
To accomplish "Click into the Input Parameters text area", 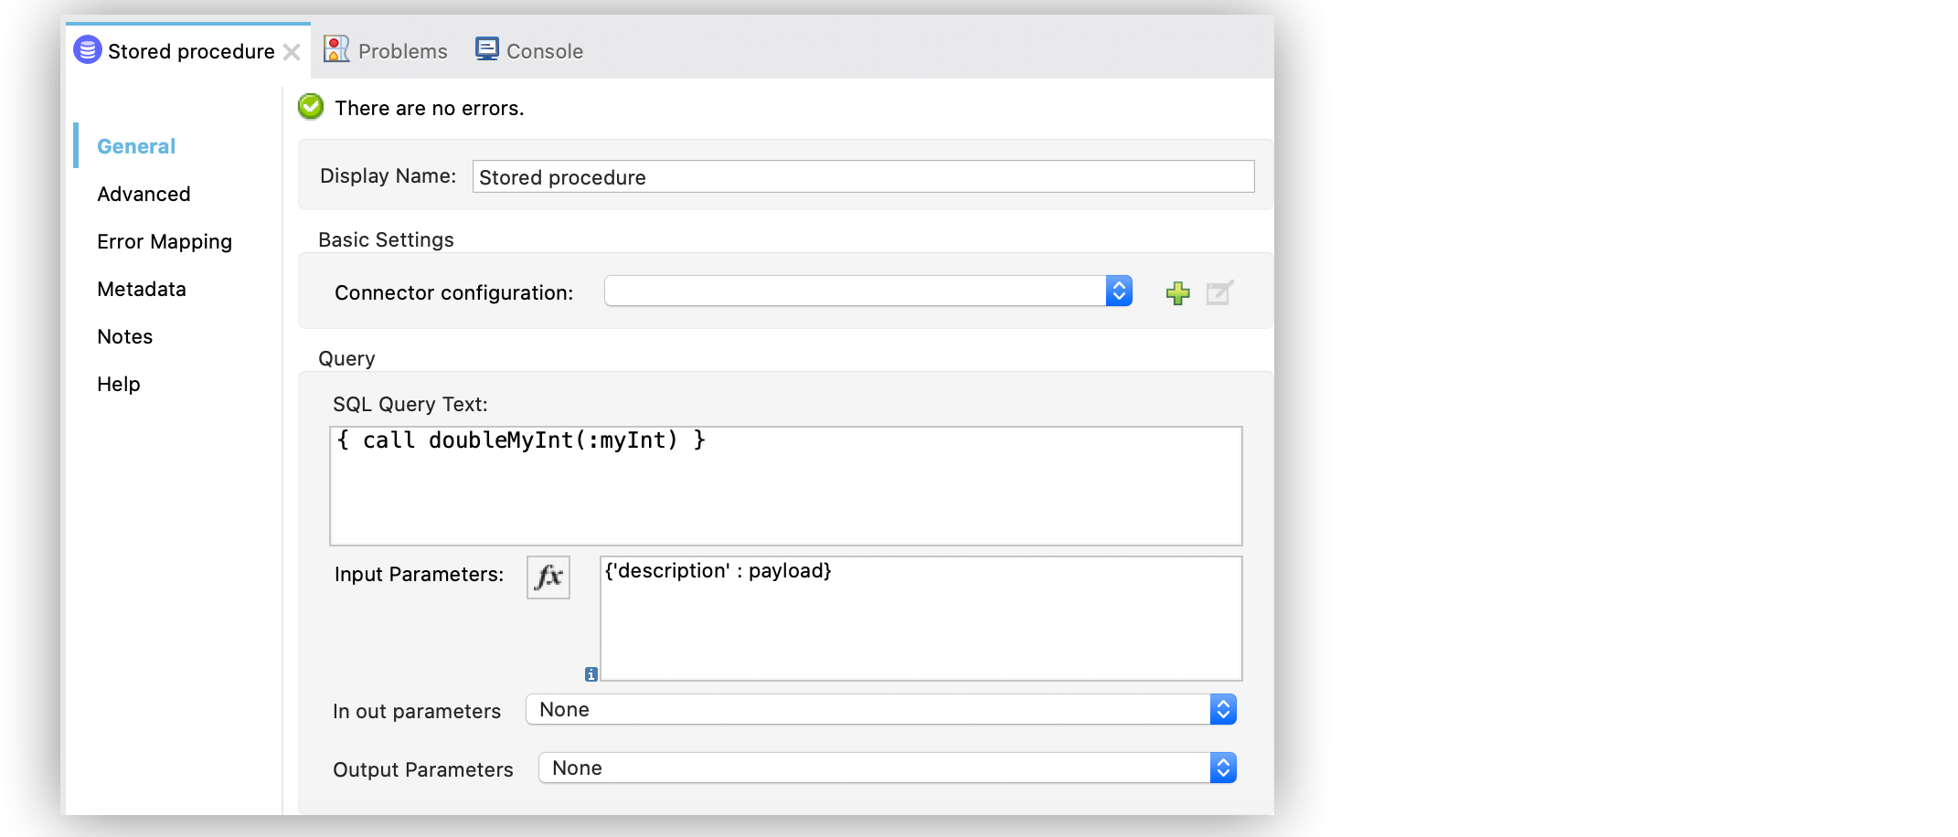I will (921, 619).
